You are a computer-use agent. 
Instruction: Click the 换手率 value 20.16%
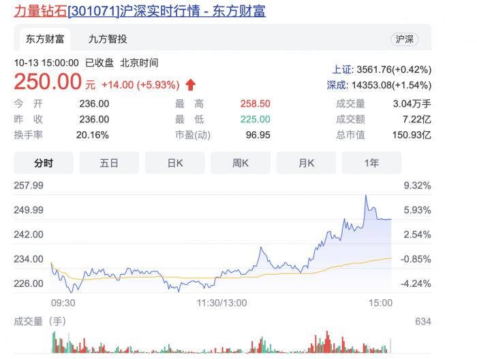click(93, 135)
